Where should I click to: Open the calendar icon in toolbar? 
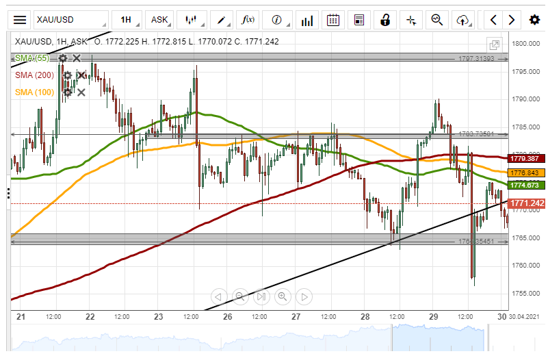point(333,20)
